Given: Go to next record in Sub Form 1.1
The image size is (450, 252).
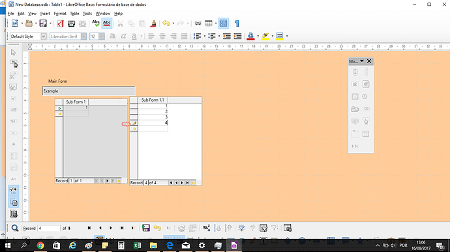Looking at the screenshot, I should [182, 183].
